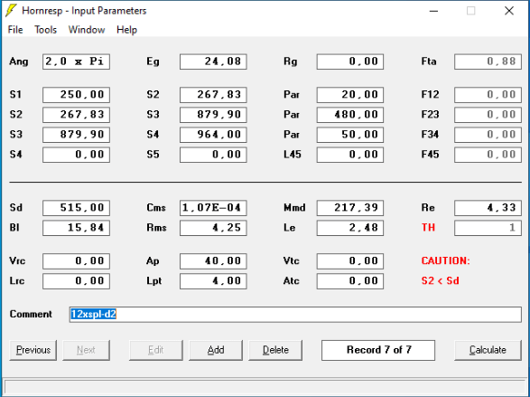530x397 pixels.
Task: Click the Previous record button
Action: click(x=33, y=350)
